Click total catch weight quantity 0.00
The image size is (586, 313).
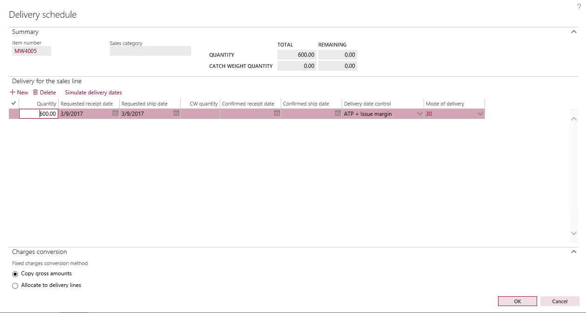point(297,66)
